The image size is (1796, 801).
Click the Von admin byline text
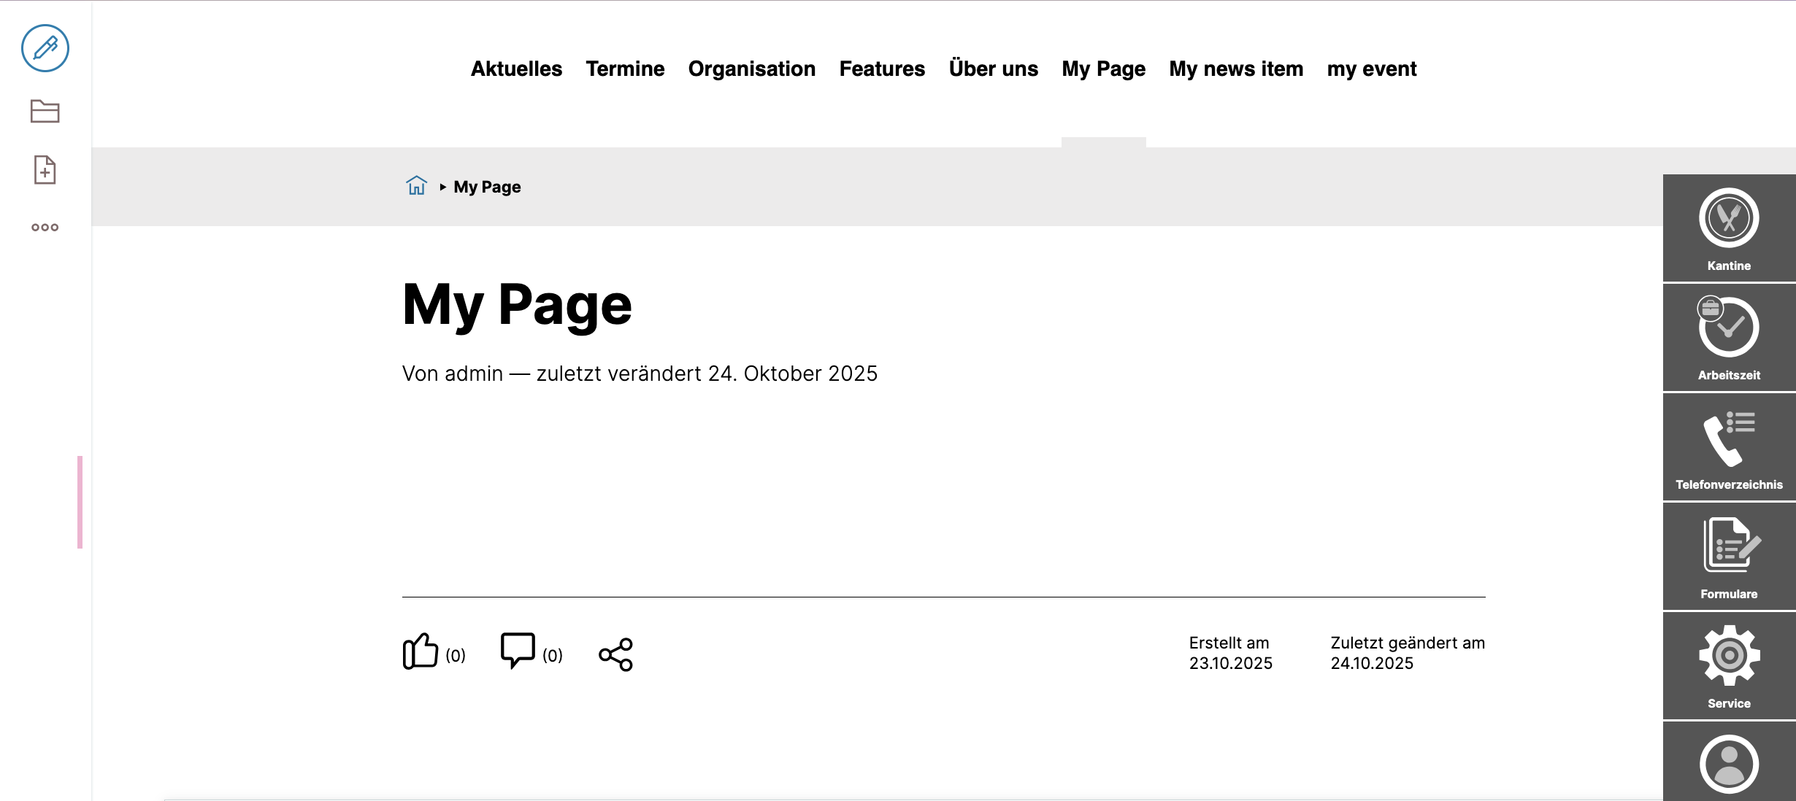(640, 374)
